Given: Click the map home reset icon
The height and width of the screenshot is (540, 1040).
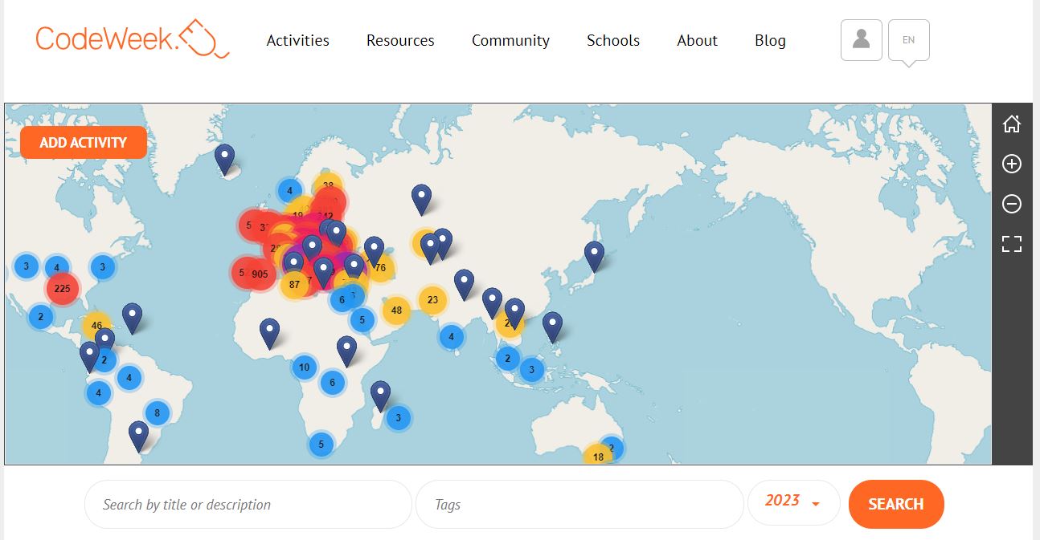Looking at the screenshot, I should (1012, 124).
